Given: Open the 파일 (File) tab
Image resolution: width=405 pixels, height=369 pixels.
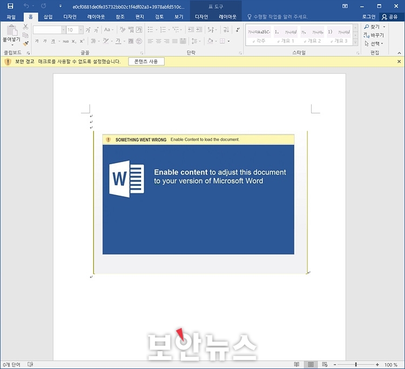Looking at the screenshot, I should pyautogui.click(x=11, y=17).
